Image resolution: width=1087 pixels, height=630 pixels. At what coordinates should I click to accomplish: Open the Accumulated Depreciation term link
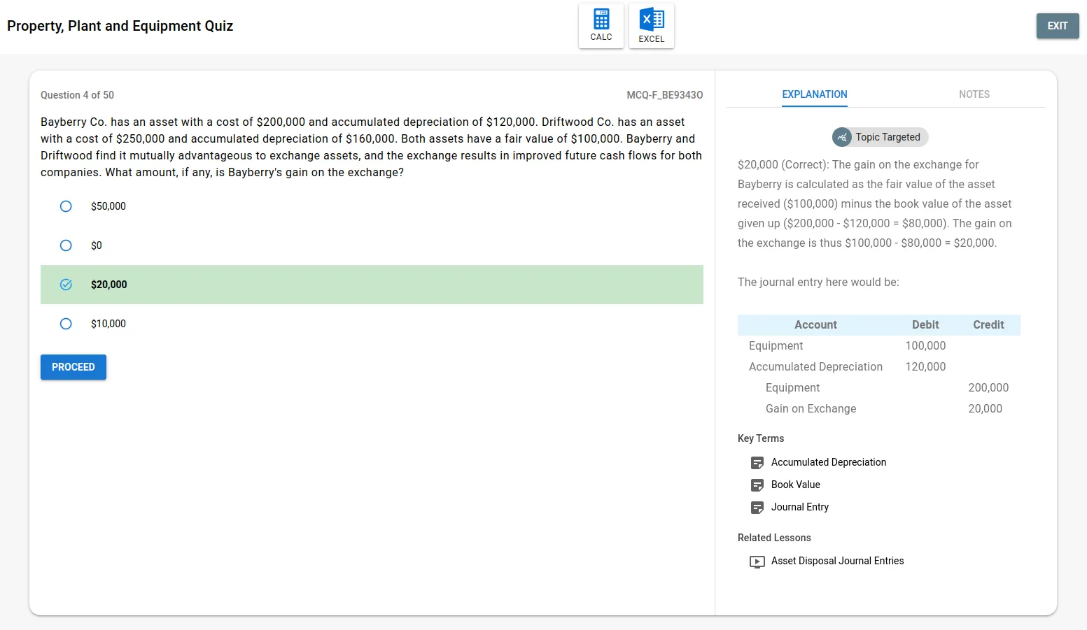tap(829, 462)
